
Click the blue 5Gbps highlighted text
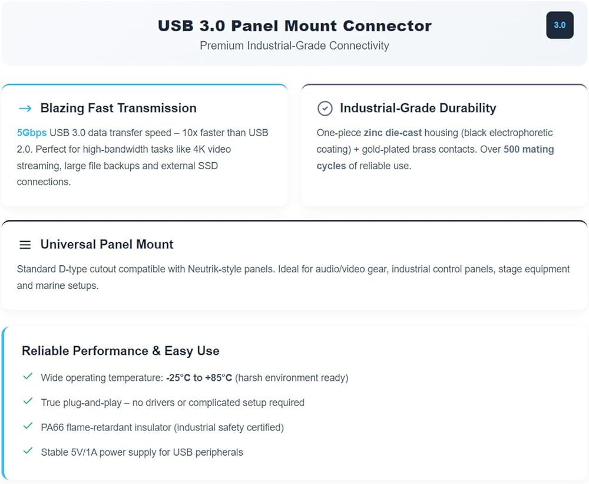click(32, 133)
